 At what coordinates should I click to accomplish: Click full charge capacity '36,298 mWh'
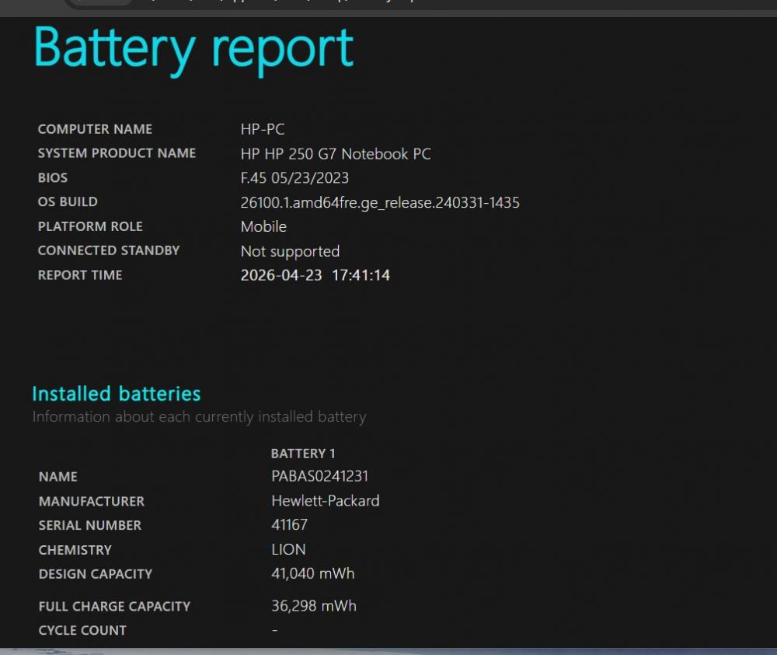[314, 606]
